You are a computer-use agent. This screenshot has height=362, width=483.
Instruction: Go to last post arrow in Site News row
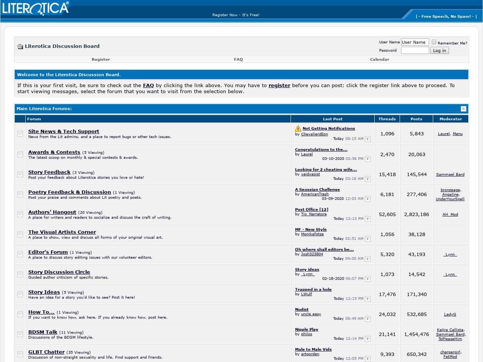(368, 139)
